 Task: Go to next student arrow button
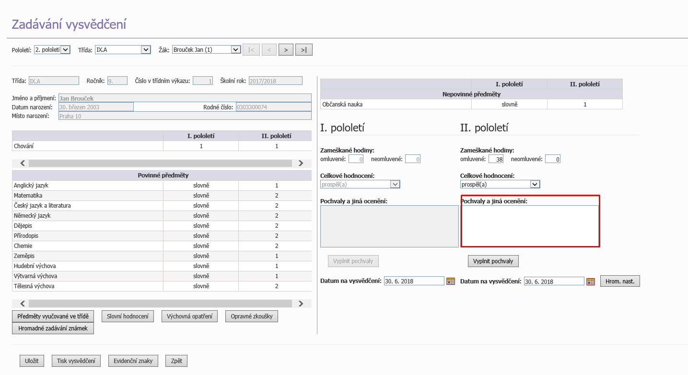pyautogui.click(x=286, y=49)
